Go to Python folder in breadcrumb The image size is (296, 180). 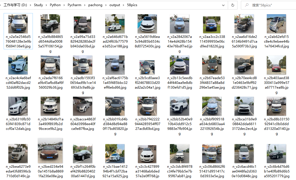click(55, 5)
